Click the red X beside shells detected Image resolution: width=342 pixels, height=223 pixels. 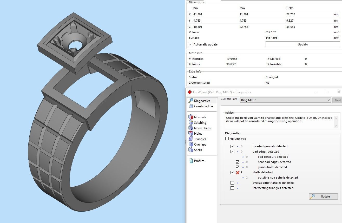coord(238,172)
